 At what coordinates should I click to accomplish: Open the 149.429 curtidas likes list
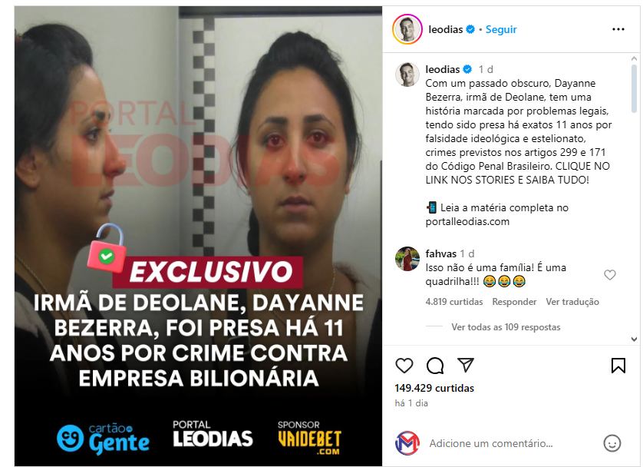[434, 388]
